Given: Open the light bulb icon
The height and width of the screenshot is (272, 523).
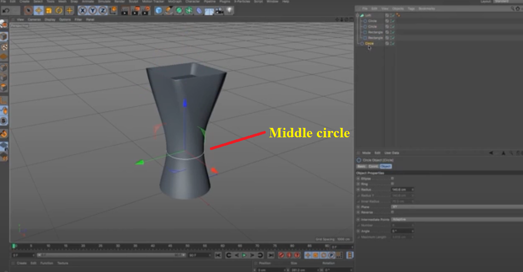Looking at the screenshot, I should click(229, 11).
